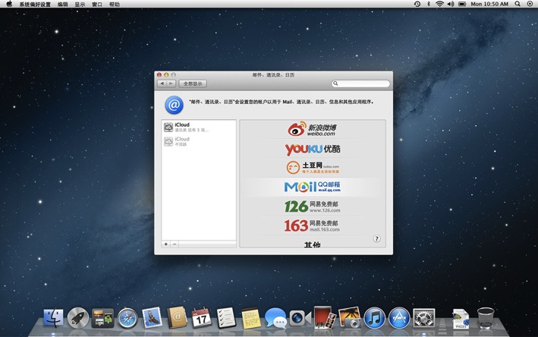Image resolution: width=538 pixels, height=337 pixels.
Task: Open the Wi-Fi status menu
Action: click(x=439, y=4)
